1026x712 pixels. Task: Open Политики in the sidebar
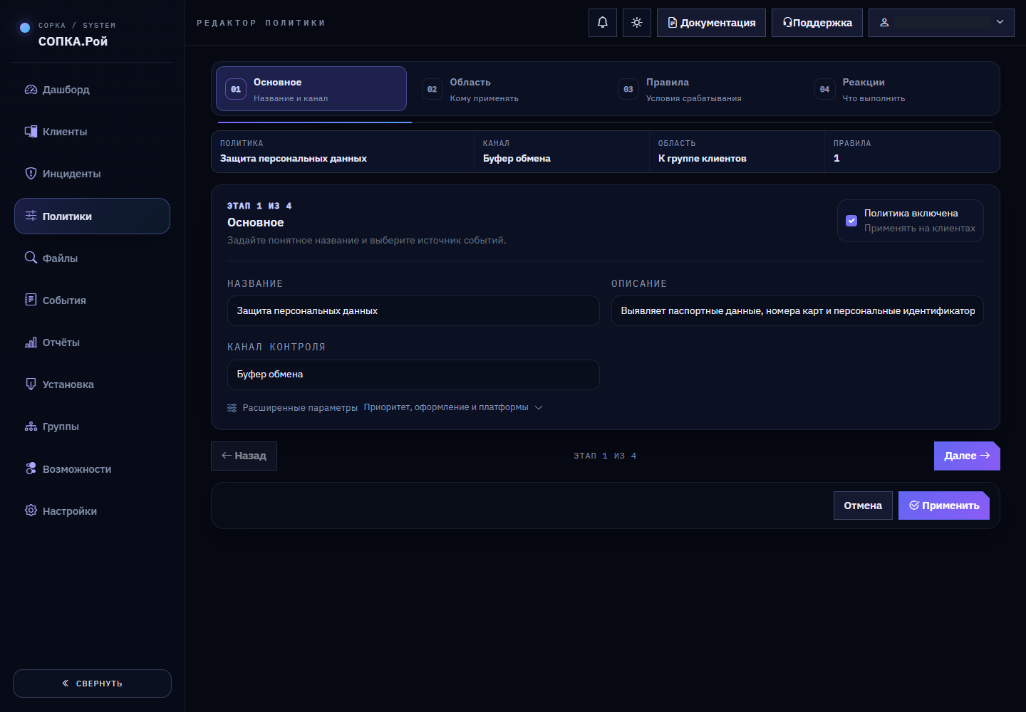click(92, 216)
